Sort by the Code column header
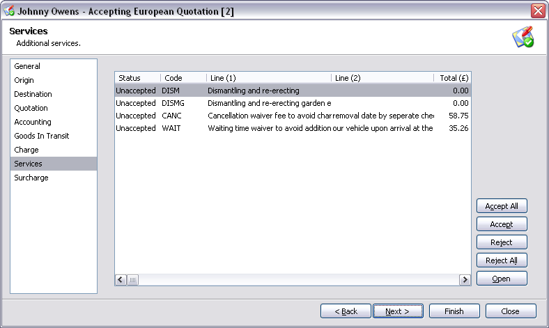 click(x=183, y=78)
